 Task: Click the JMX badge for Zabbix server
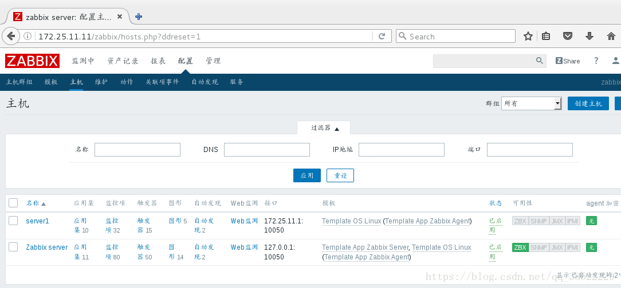[556, 247]
